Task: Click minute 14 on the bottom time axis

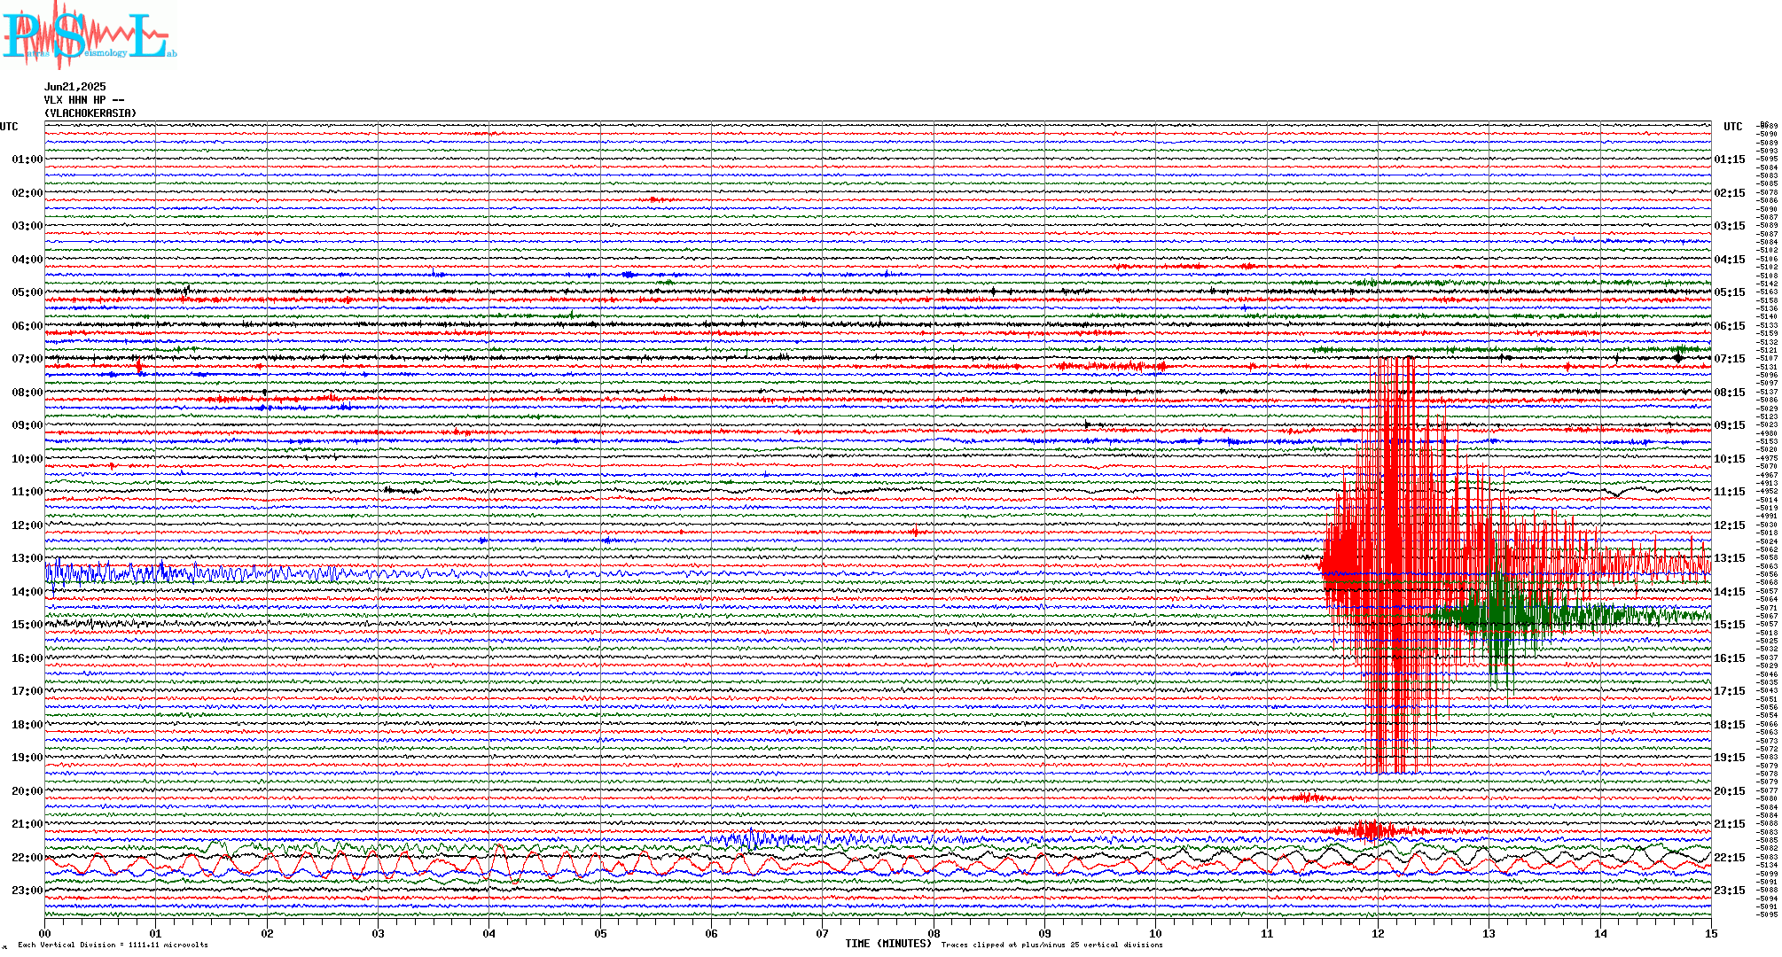Action: [1600, 933]
